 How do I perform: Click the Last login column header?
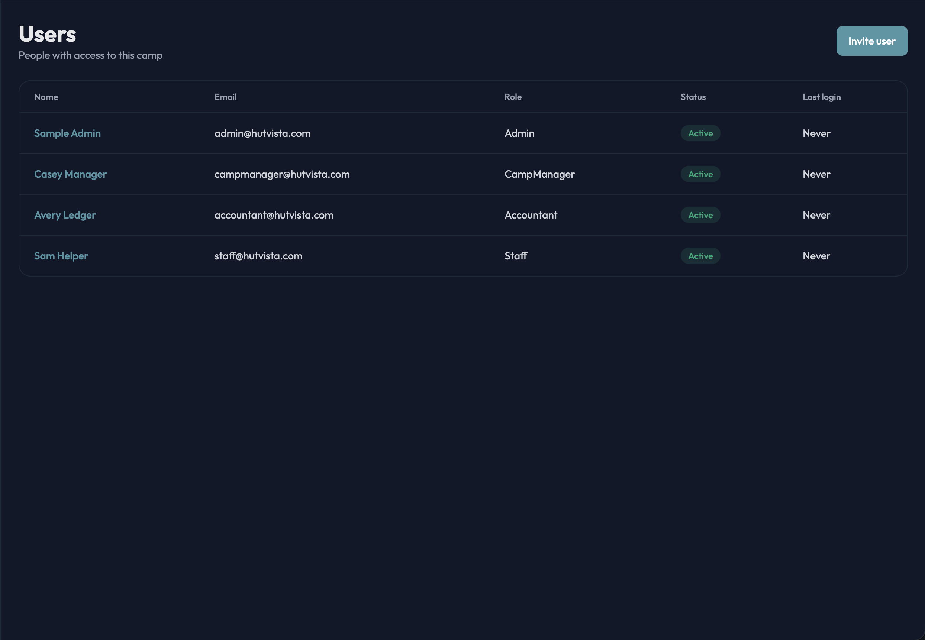point(822,97)
